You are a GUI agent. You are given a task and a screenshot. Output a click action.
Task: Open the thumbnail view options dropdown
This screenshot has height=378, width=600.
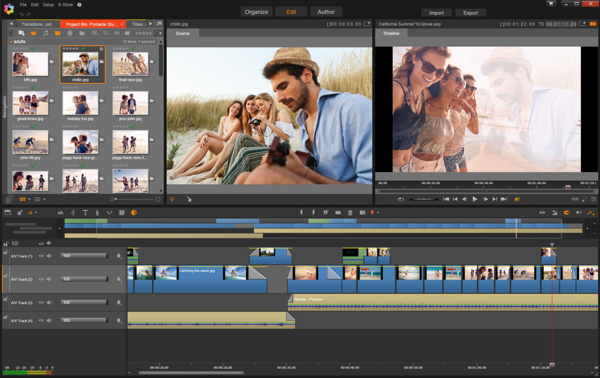(x=29, y=199)
